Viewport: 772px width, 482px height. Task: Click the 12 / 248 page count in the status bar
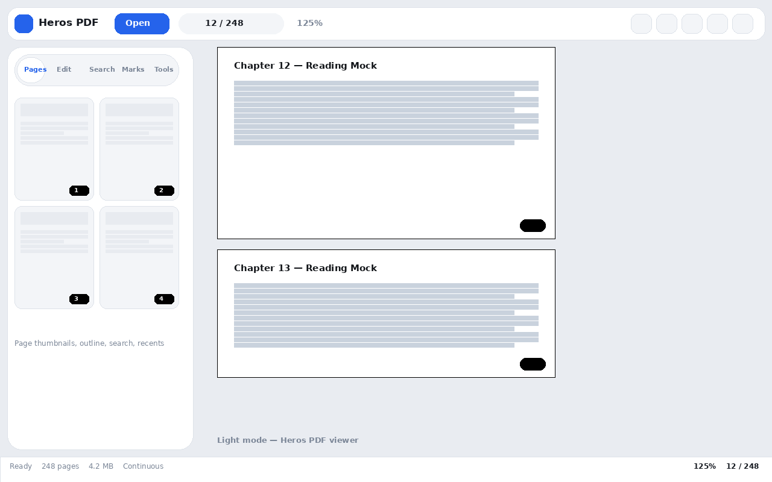[x=742, y=466]
